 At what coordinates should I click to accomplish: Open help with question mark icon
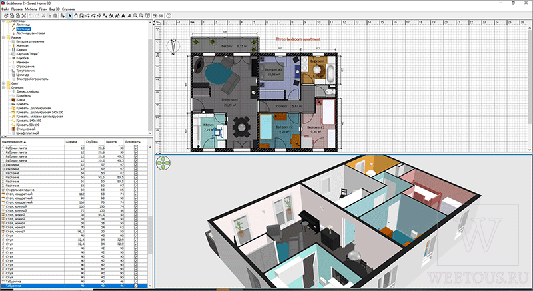[x=169, y=15]
